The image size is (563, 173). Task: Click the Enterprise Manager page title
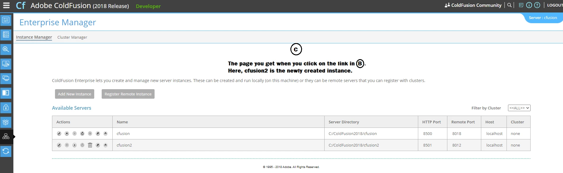click(58, 22)
